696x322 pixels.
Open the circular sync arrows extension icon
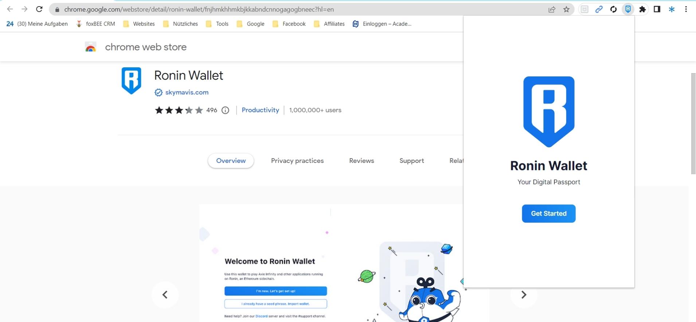click(613, 9)
